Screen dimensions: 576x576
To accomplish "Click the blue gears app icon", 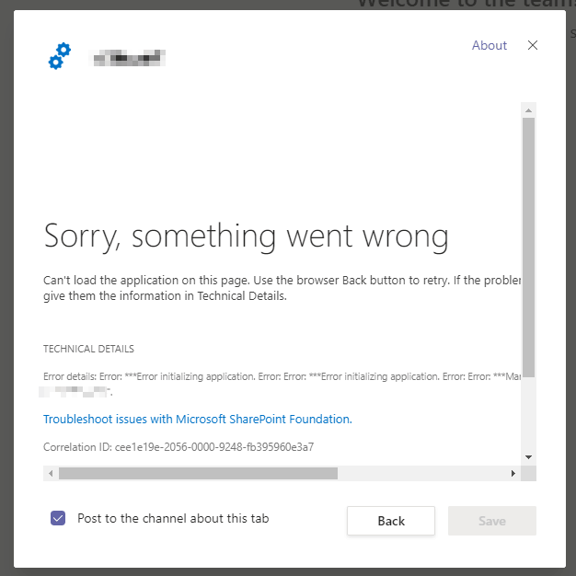I will pyautogui.click(x=60, y=56).
